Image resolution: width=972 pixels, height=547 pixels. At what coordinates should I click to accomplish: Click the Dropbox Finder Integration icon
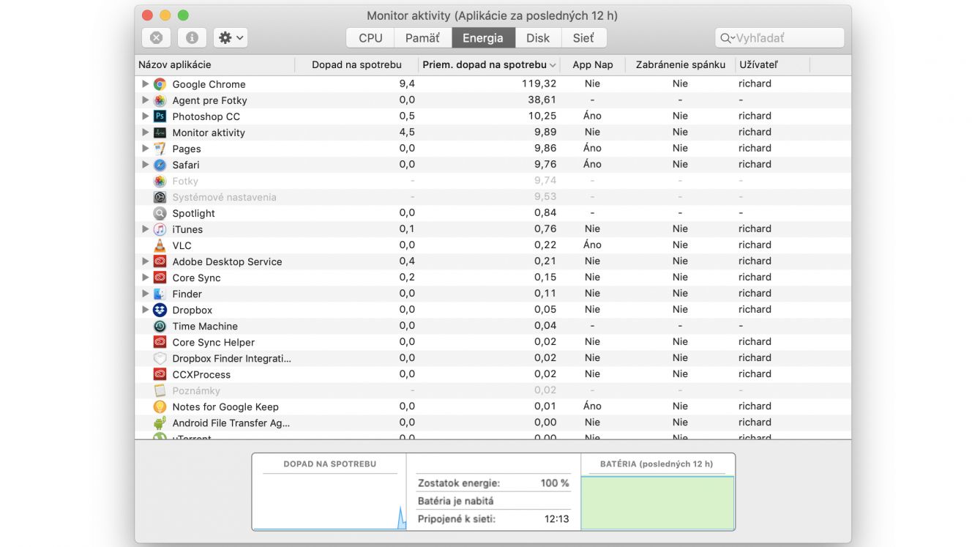pos(160,358)
